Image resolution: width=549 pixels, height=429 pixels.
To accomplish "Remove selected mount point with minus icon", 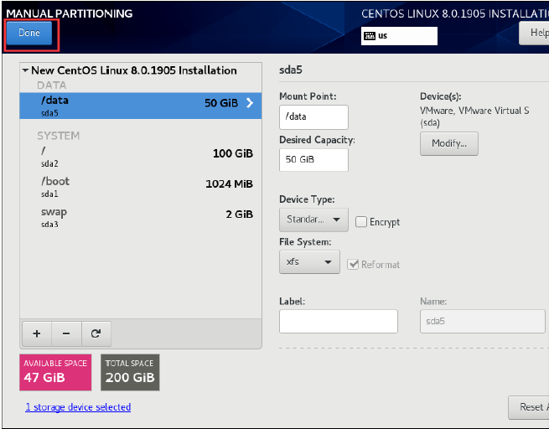I will (x=66, y=333).
